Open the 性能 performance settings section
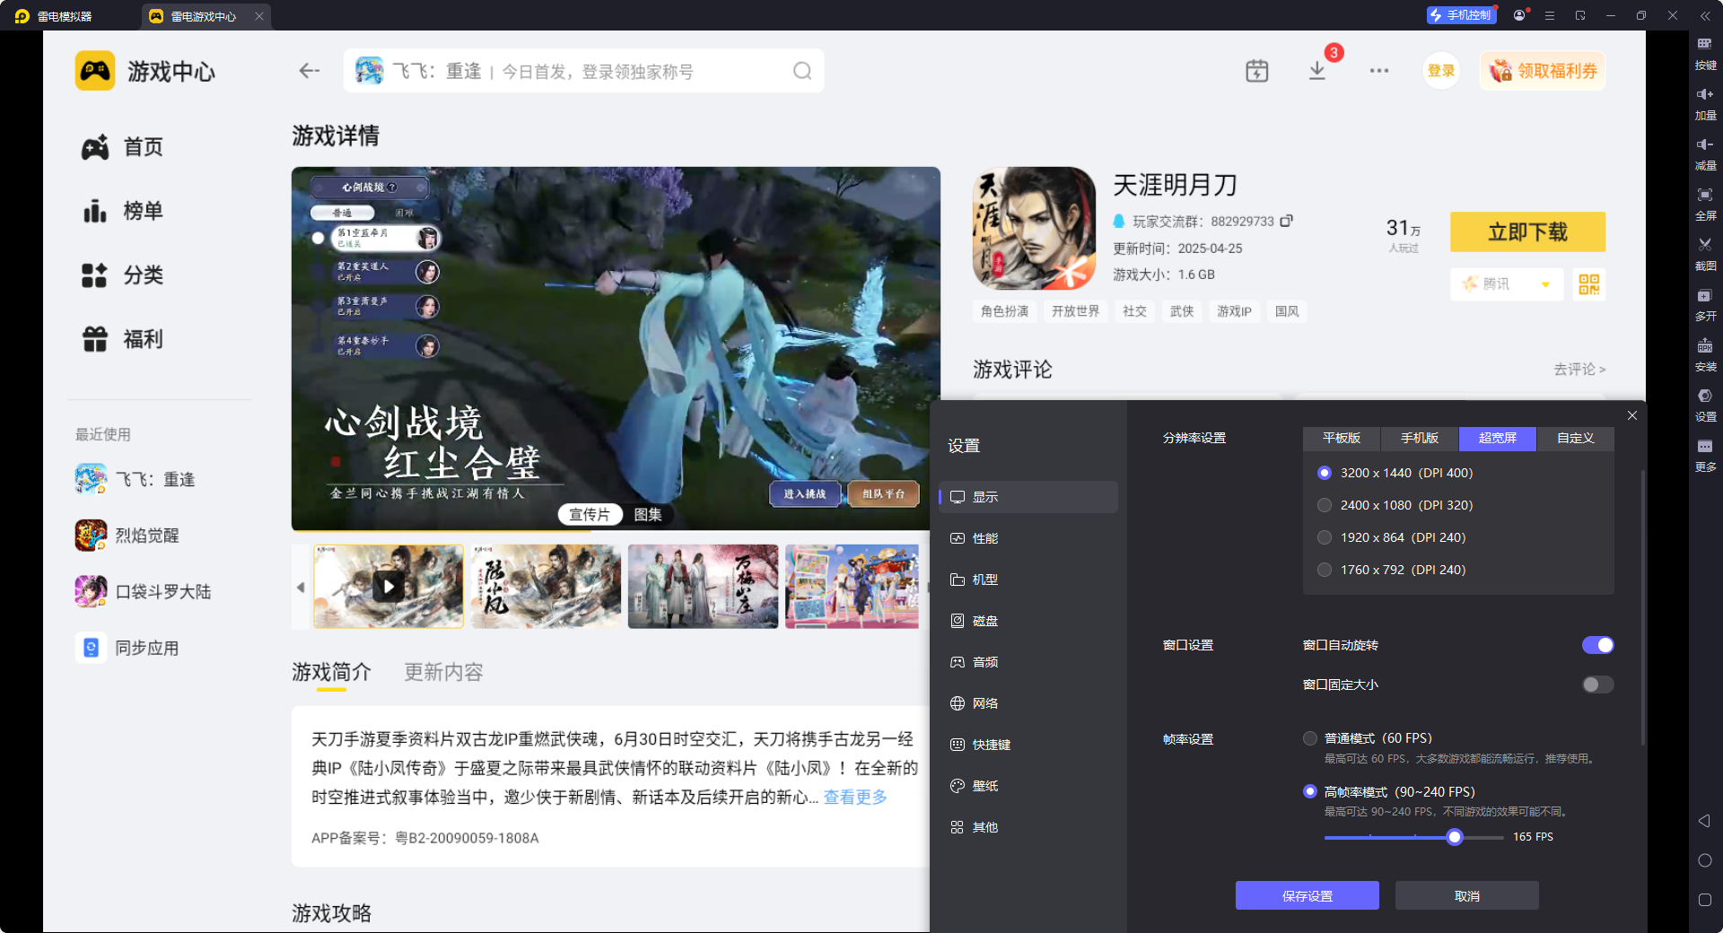Viewport: 1723px width, 933px height. point(984,537)
